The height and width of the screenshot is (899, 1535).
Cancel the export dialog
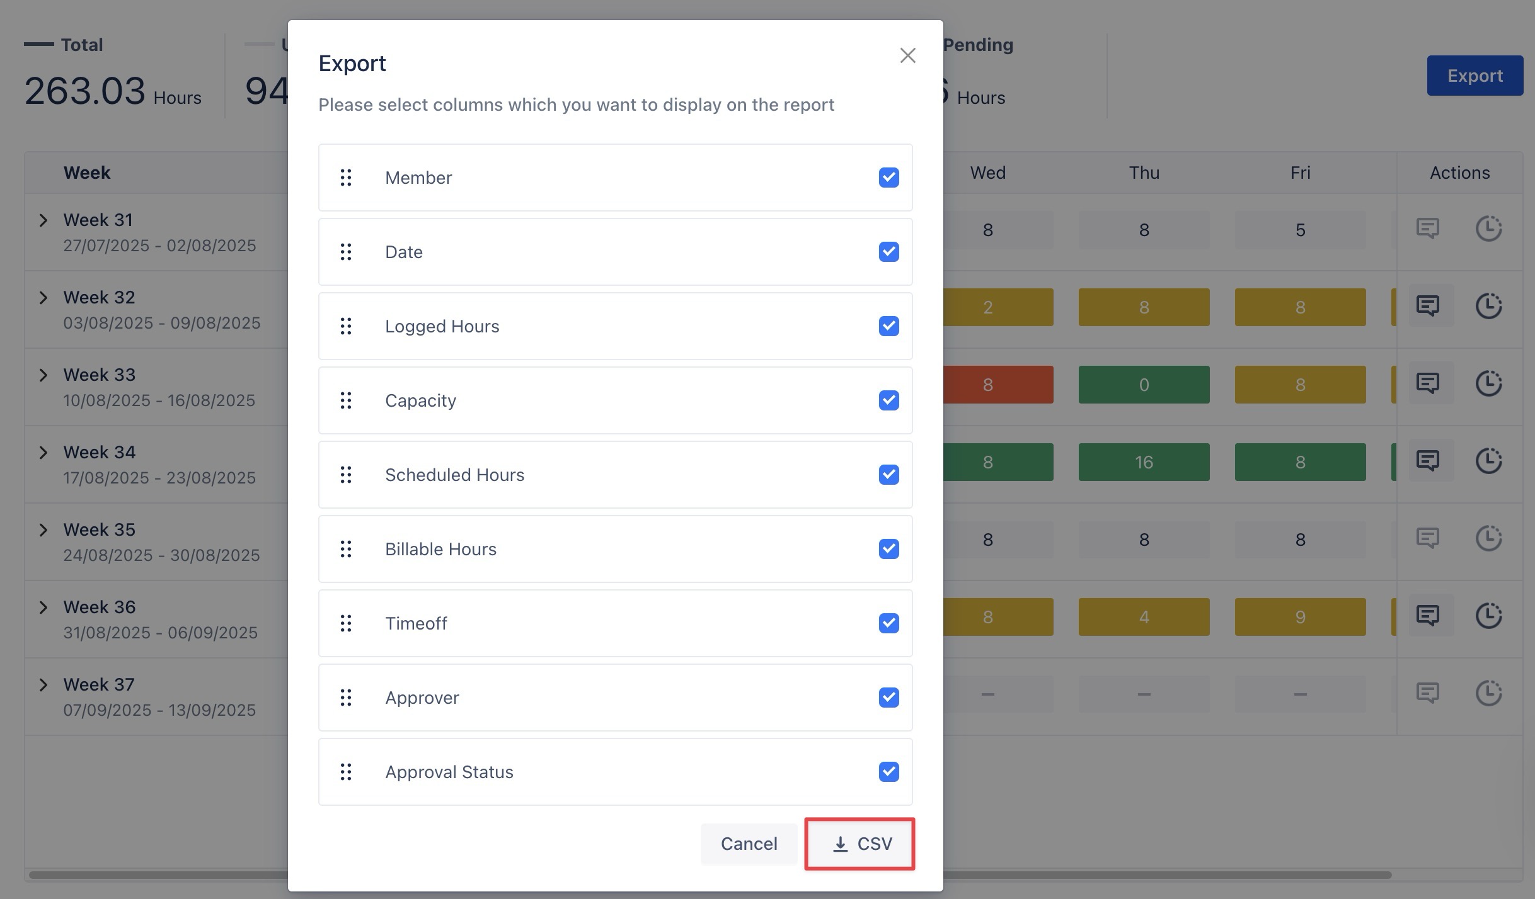click(749, 844)
